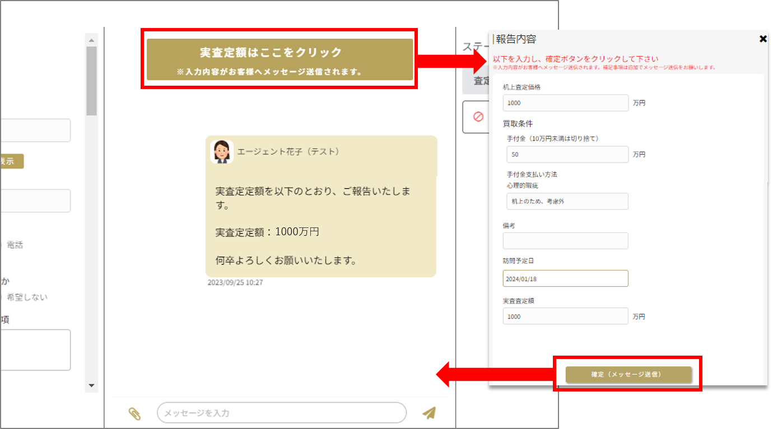The image size is (773, 429).
Task: Click the small gold 表示 button in left panel
Action: coord(11,161)
